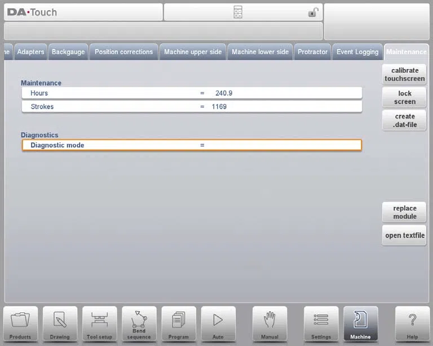Click the Maintenance section heading
433x346 pixels.
coord(41,83)
